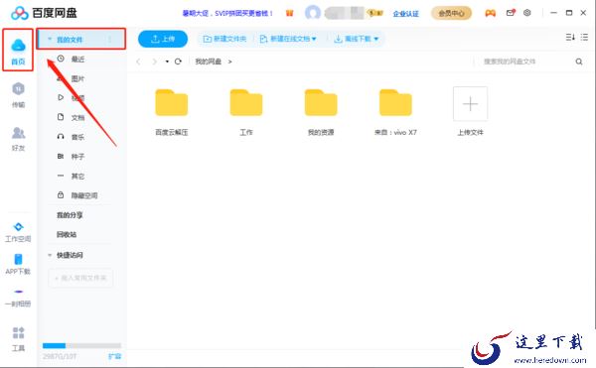596x368 pixels.
Task: Open the 传输 transfer panel
Action: coord(18,95)
